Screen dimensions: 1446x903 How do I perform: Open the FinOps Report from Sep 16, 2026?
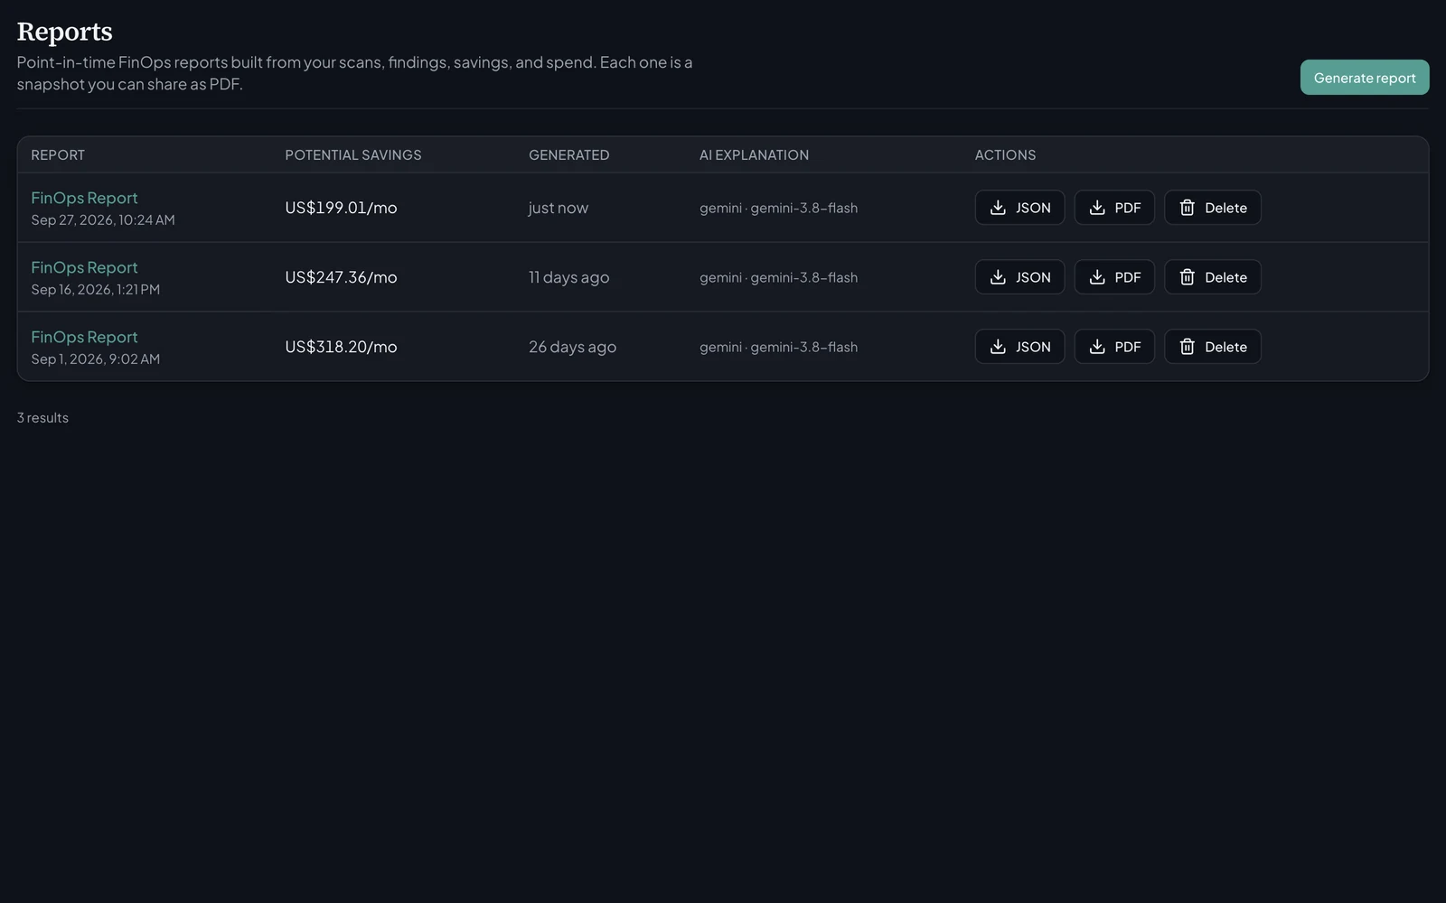(x=84, y=267)
